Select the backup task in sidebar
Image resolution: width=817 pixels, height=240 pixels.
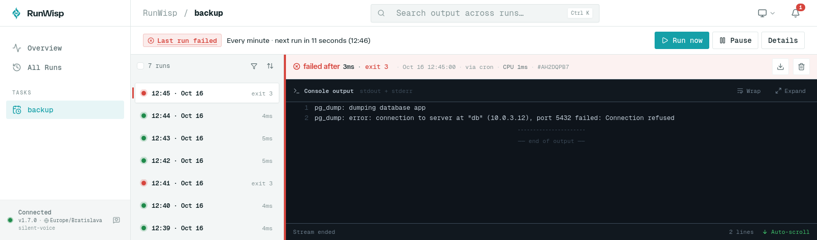65,110
